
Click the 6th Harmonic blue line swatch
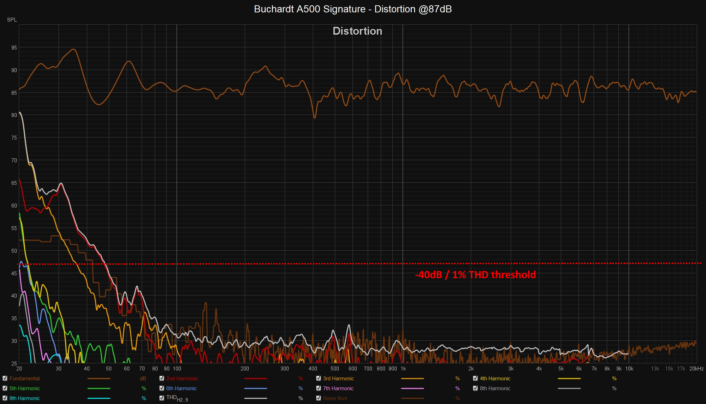pyautogui.click(x=256, y=388)
